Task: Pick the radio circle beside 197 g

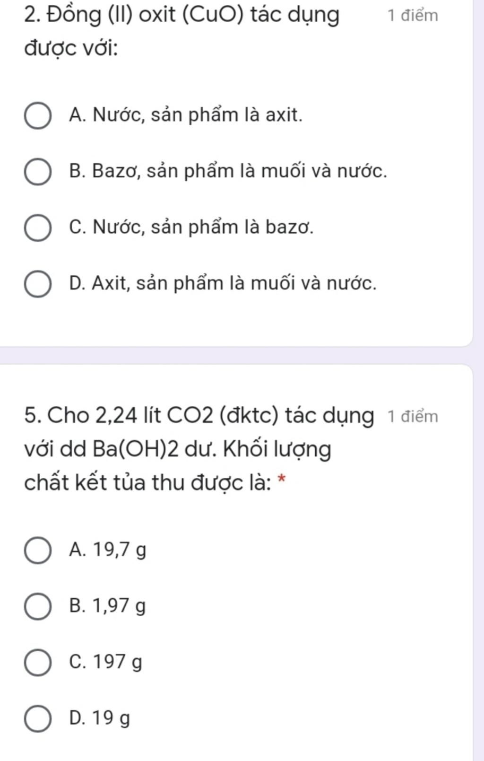Action: click(38, 662)
